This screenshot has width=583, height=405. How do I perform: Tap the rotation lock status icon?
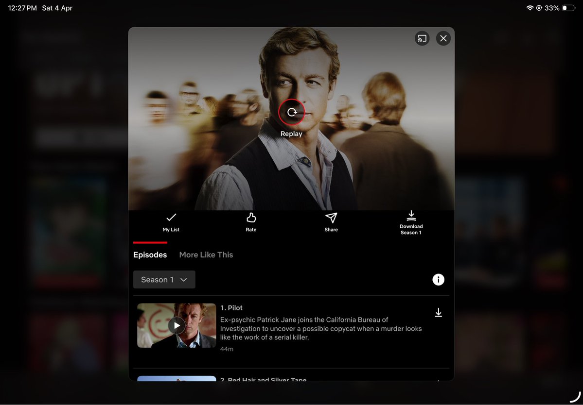tap(539, 8)
